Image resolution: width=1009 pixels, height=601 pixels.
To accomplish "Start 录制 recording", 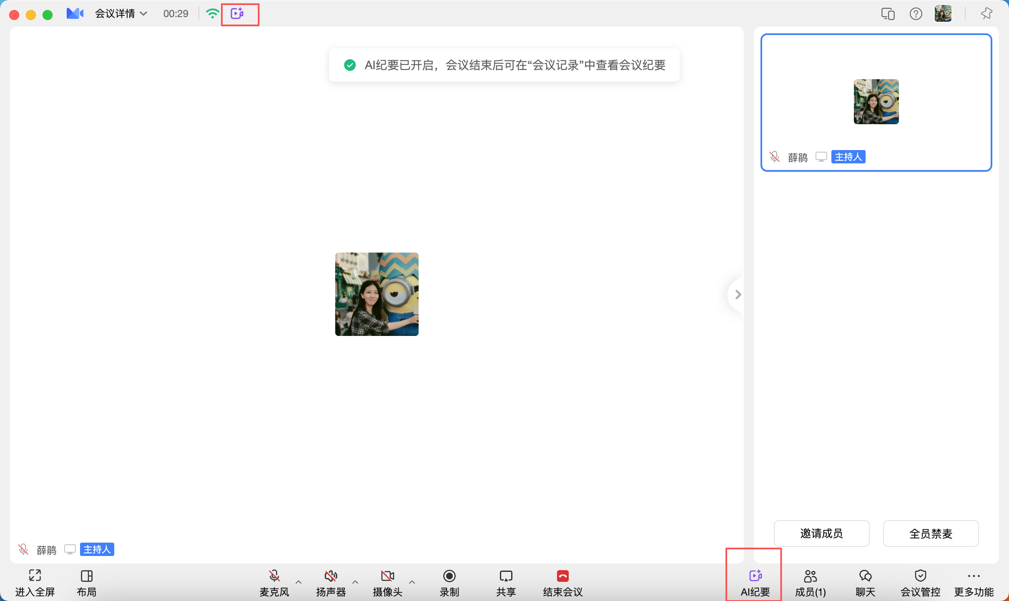I will tap(449, 583).
